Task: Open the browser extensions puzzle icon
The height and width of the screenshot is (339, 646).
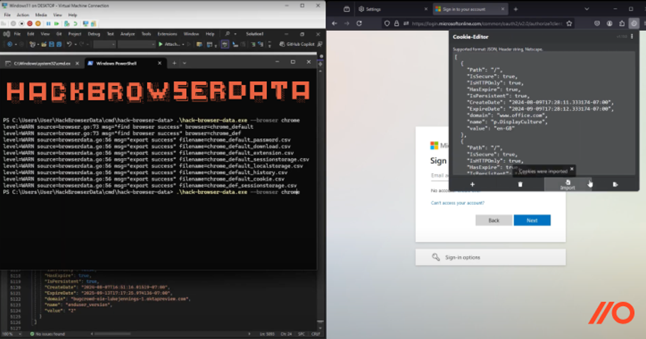Action: [622, 24]
